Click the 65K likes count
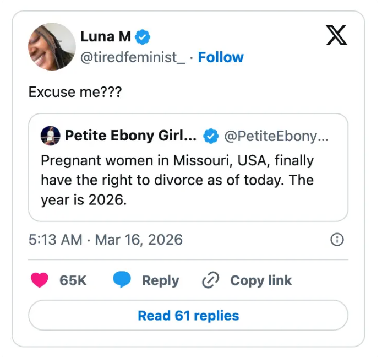The width and height of the screenshot is (382, 357). 73,280
